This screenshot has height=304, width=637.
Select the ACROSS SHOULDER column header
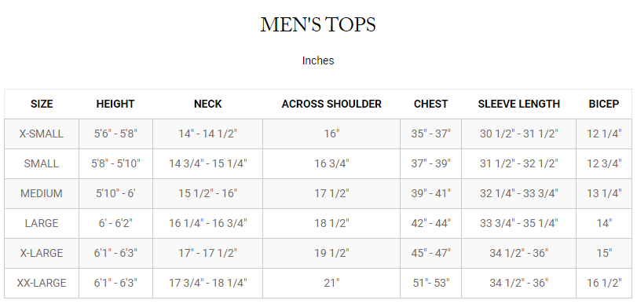[x=331, y=104]
